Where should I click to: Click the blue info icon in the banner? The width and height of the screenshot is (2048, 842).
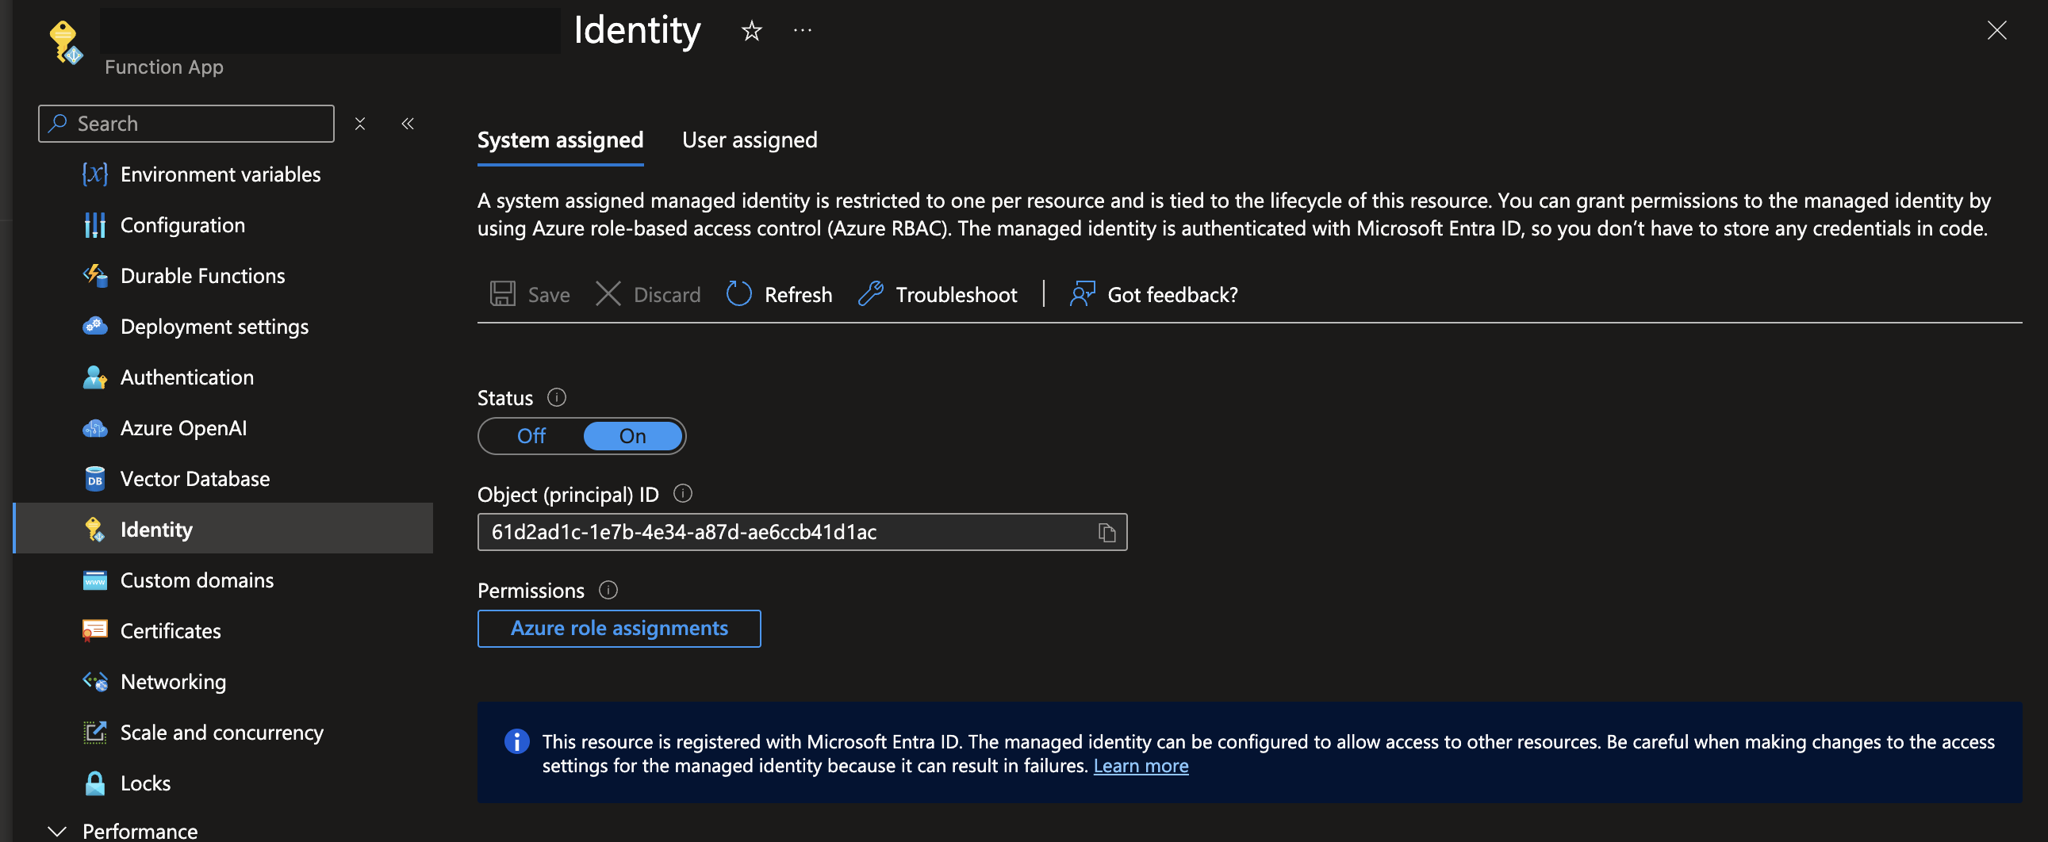pos(517,742)
